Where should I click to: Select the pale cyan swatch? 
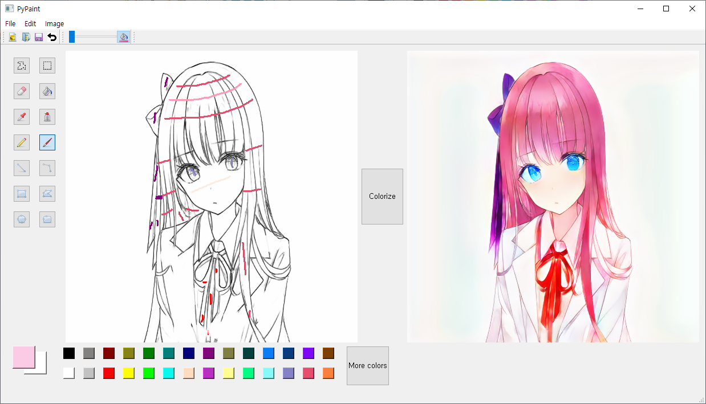[269, 373]
